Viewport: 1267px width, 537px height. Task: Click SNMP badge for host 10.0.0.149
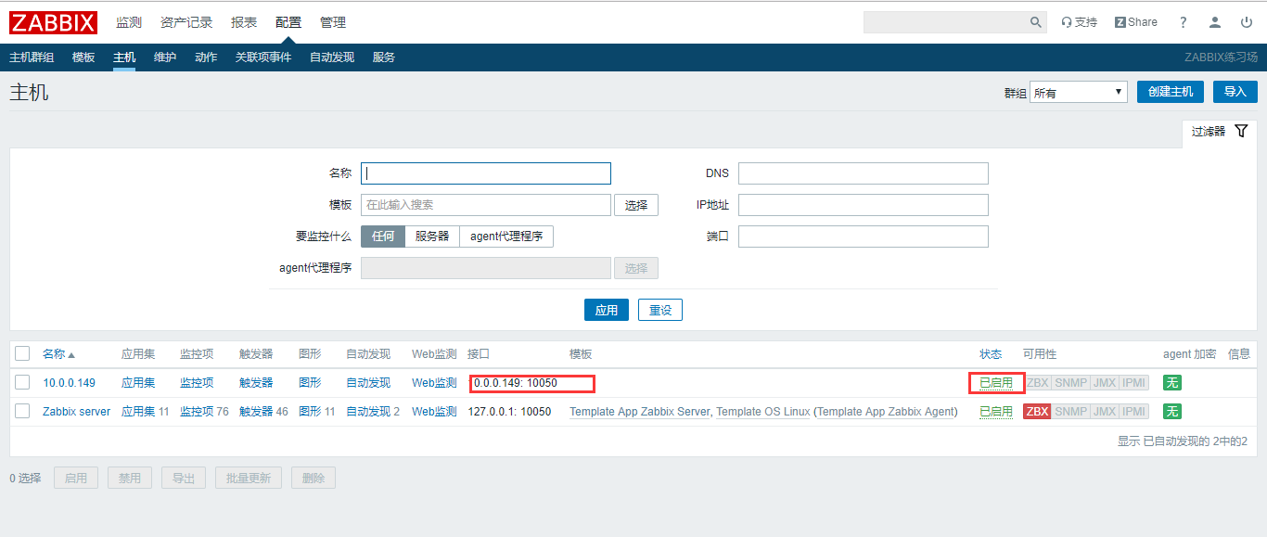pyautogui.click(x=1070, y=383)
